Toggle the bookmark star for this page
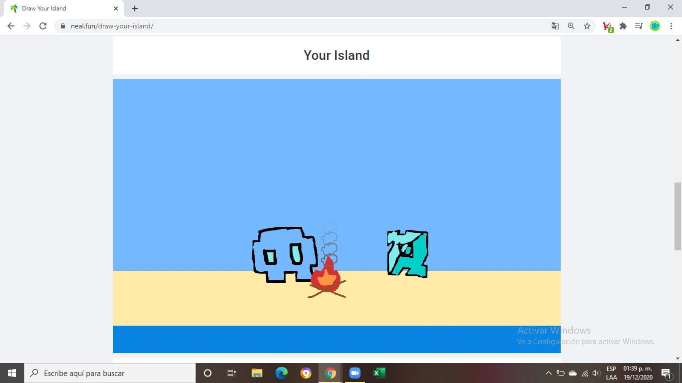The image size is (682, 383). 587,25
